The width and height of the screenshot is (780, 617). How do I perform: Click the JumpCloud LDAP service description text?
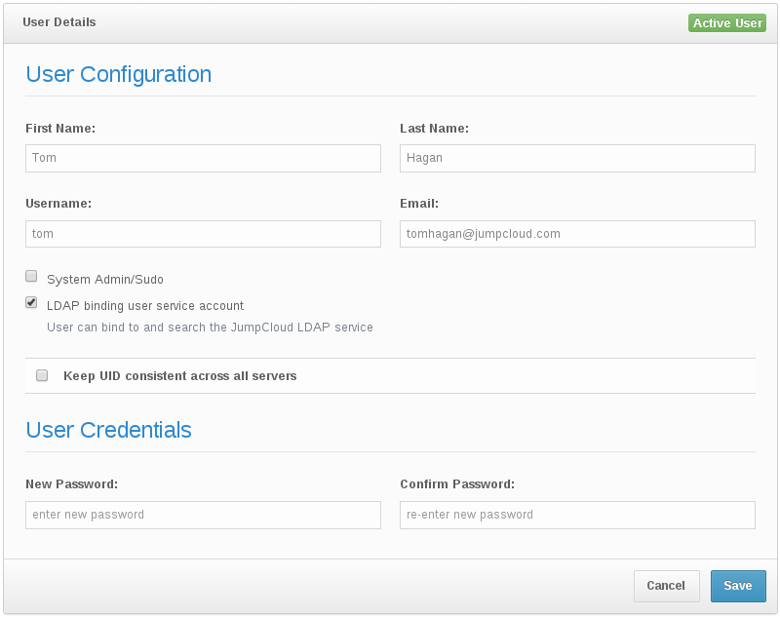210,328
